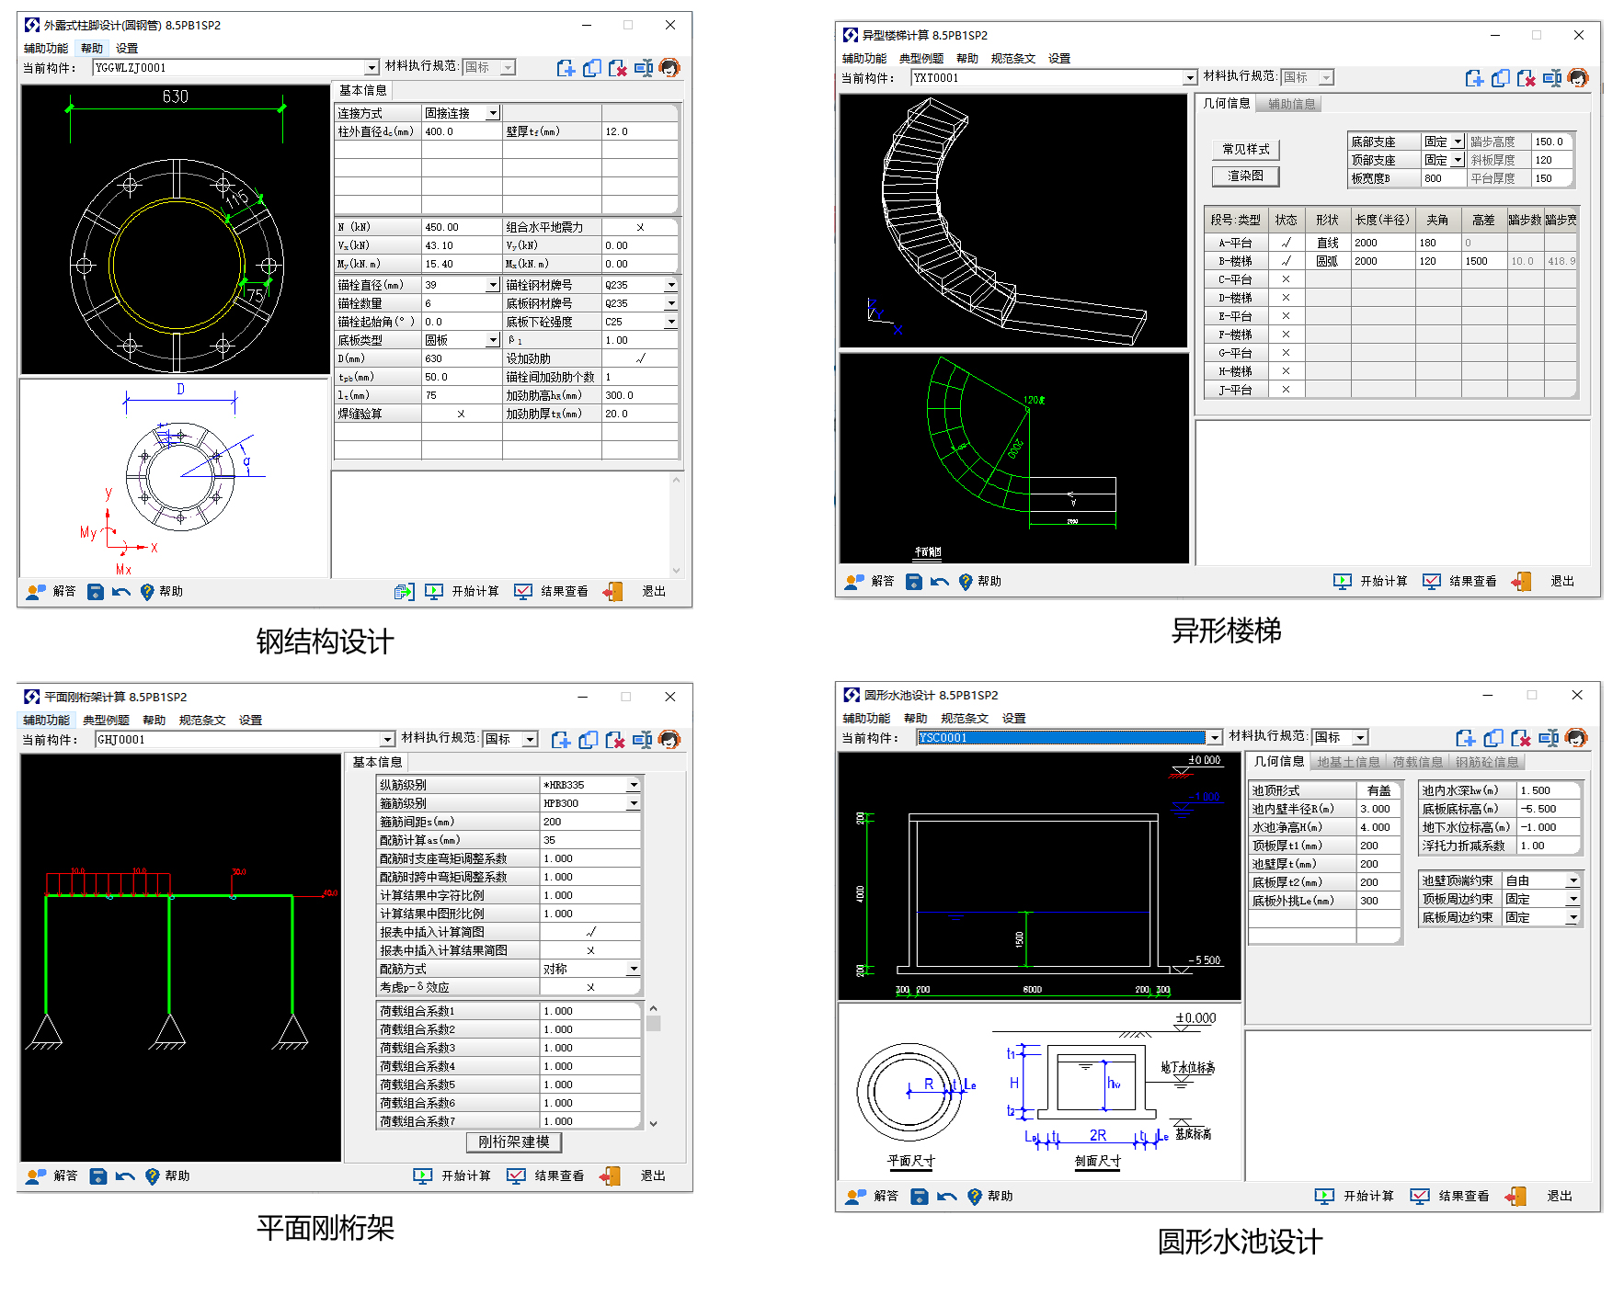Viewport: 1624px width, 1306px height.
Task: Click the 渲染图 button
Action: click(x=1245, y=176)
